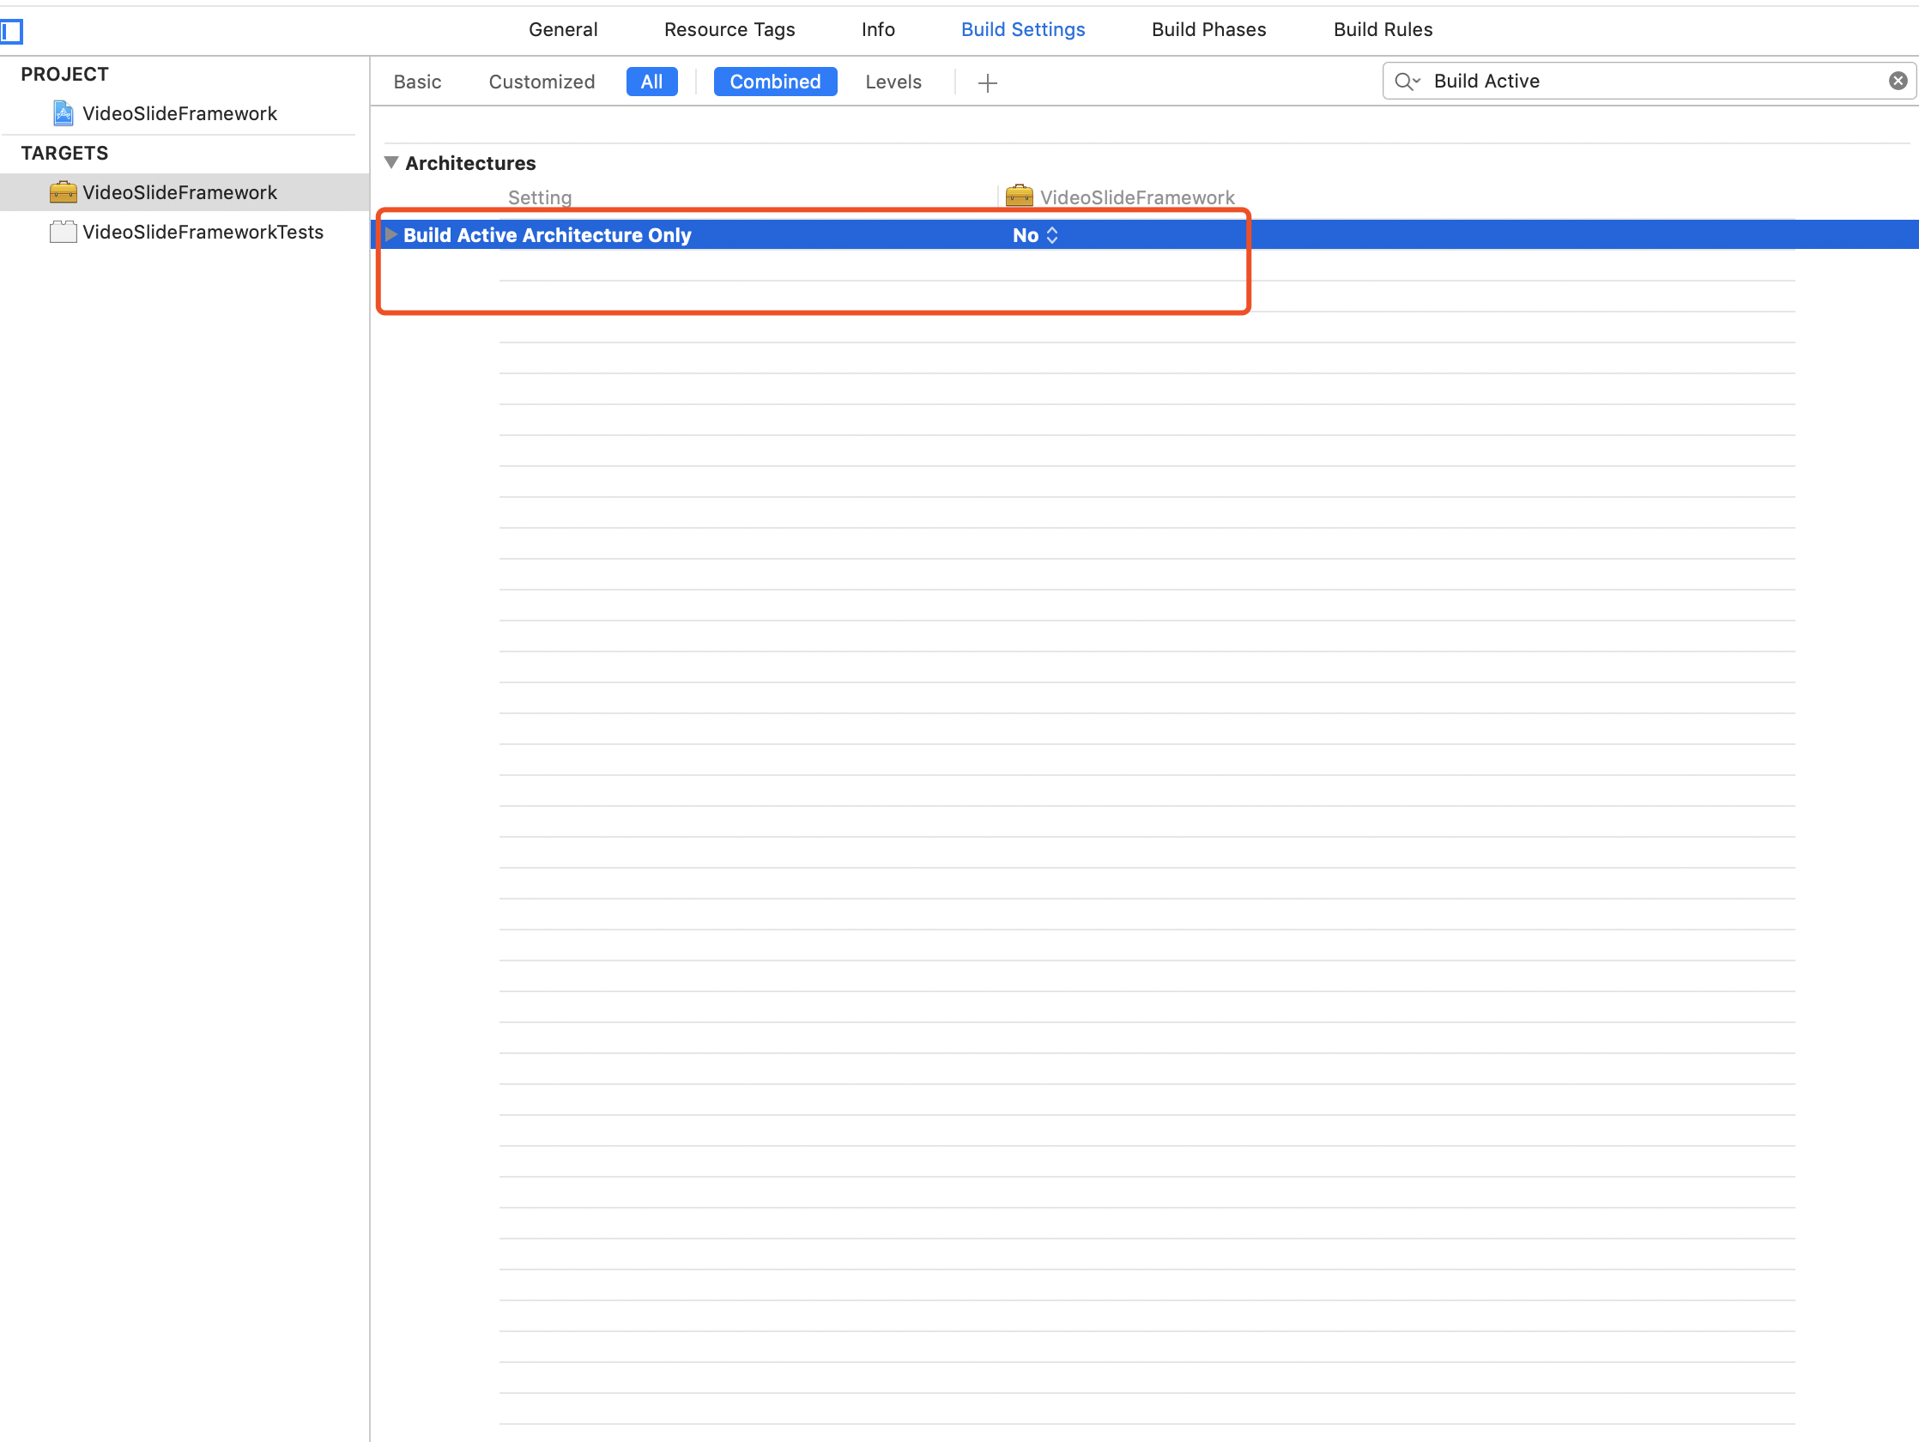Click the plus add build setting button
1919x1442 pixels.
click(x=987, y=82)
